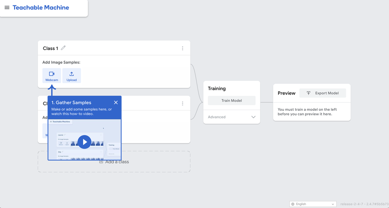Choose Upload for Class 1 image samples
389x208 pixels.
(x=71, y=76)
